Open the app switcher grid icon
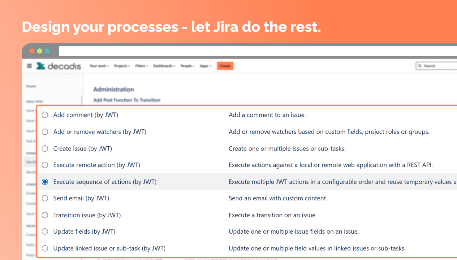Screen dimensions: 457x260 (29, 66)
